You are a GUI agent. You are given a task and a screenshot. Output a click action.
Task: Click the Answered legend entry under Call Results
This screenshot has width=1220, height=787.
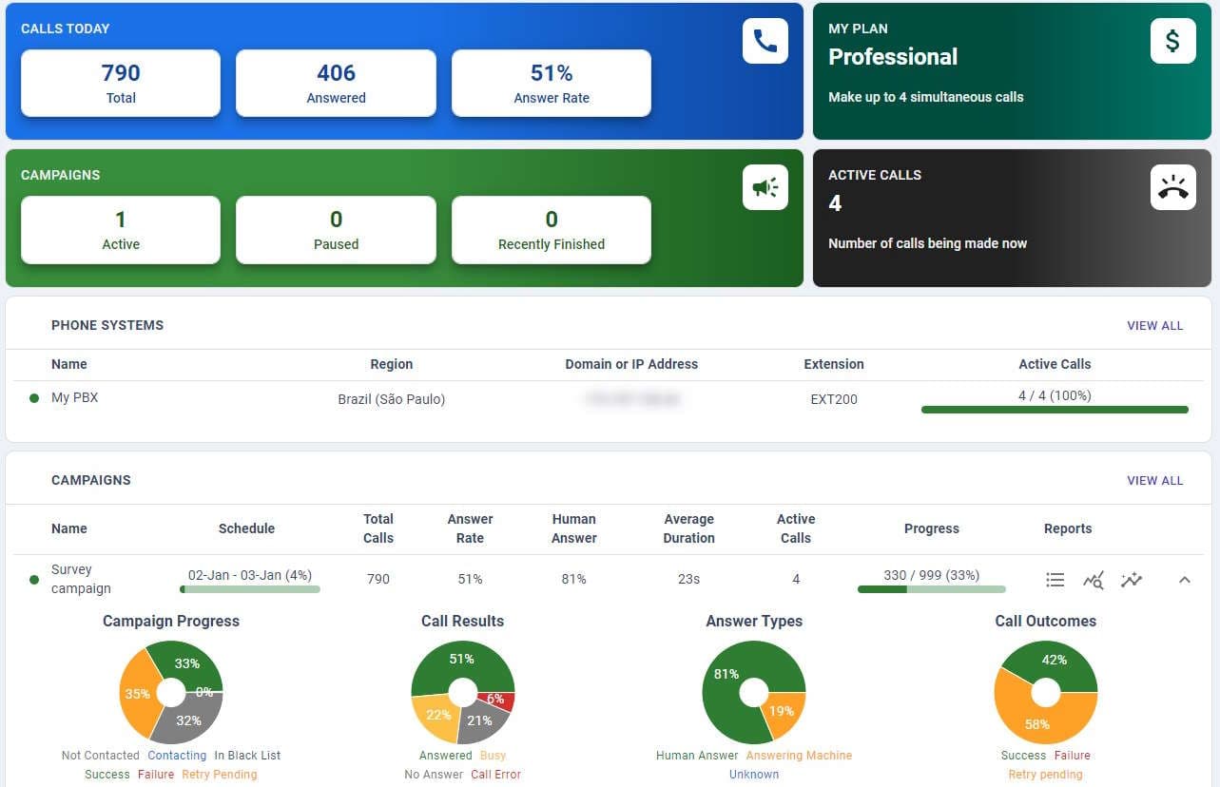[445, 755]
